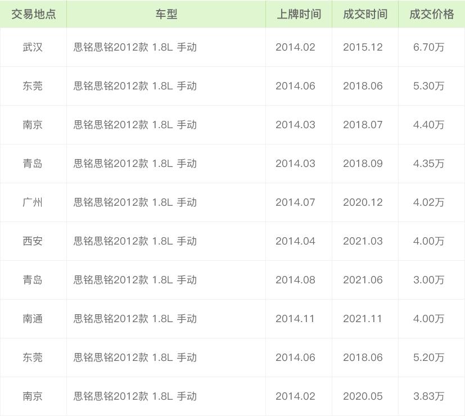
Task: Click registration date 2014.04
Action: click(x=295, y=241)
